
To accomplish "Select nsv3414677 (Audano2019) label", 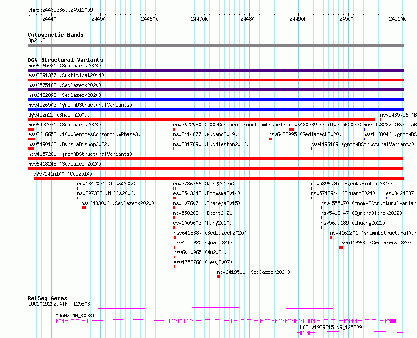I will point(205,134).
